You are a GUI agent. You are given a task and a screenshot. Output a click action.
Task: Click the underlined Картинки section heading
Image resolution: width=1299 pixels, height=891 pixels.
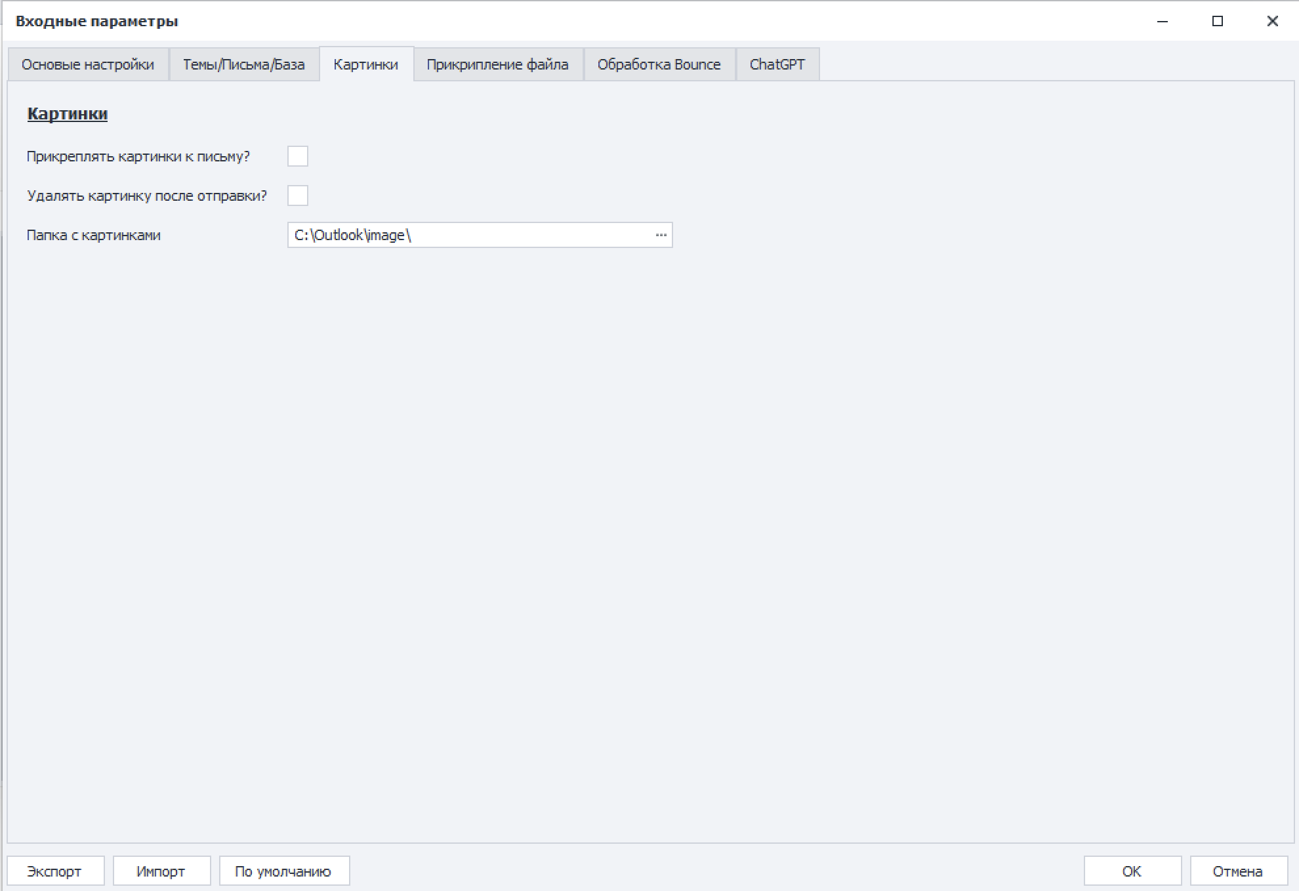pyautogui.click(x=68, y=114)
